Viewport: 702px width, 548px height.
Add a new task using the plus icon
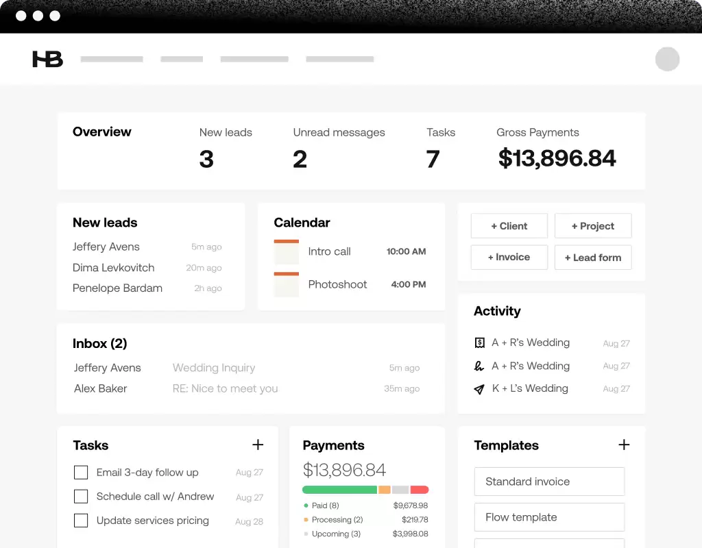258,445
